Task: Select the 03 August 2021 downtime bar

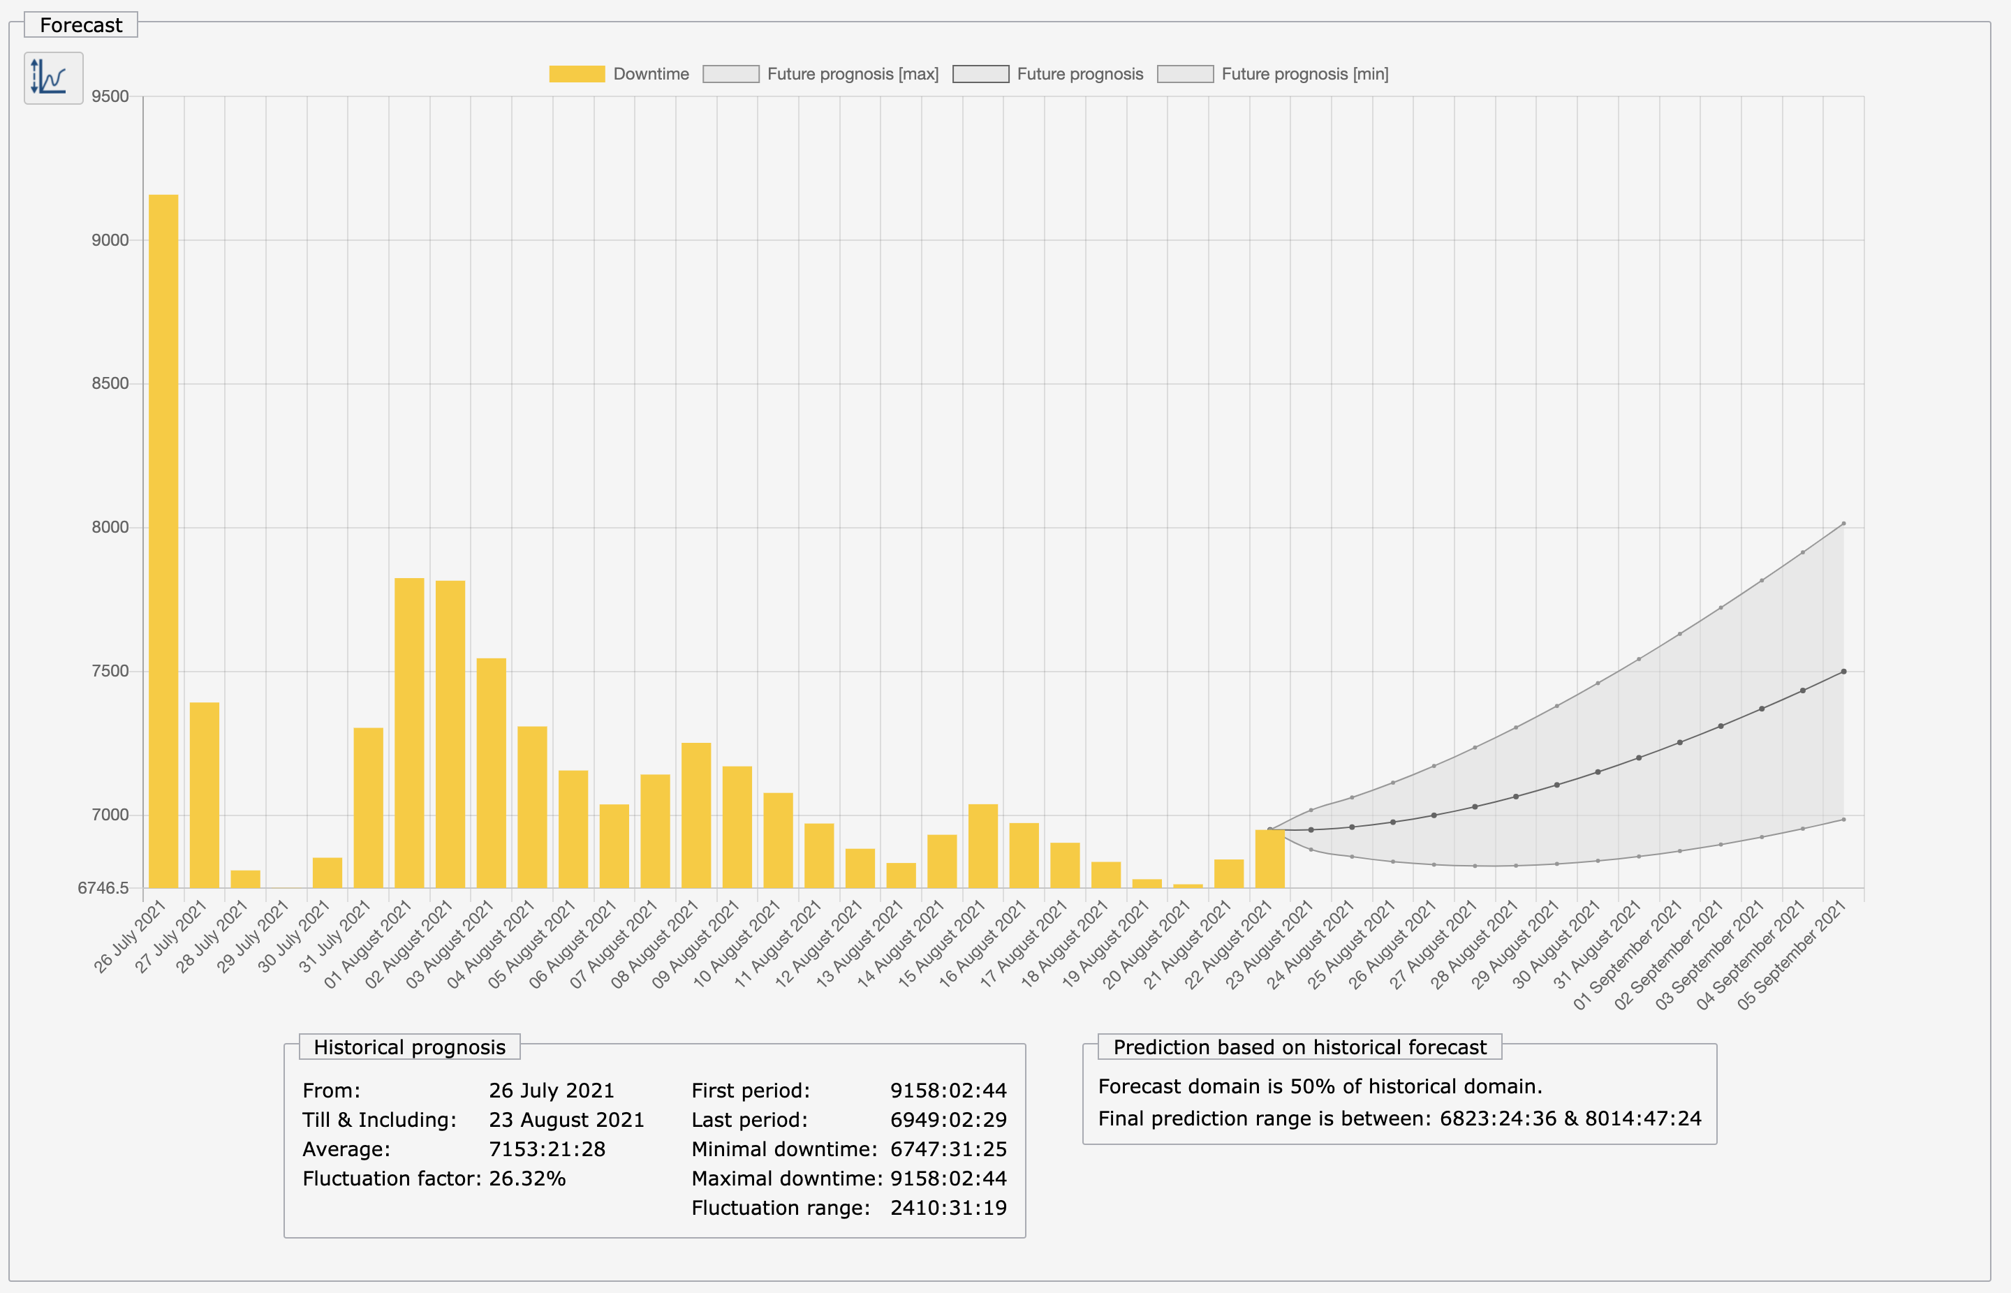Action: pos(491,772)
